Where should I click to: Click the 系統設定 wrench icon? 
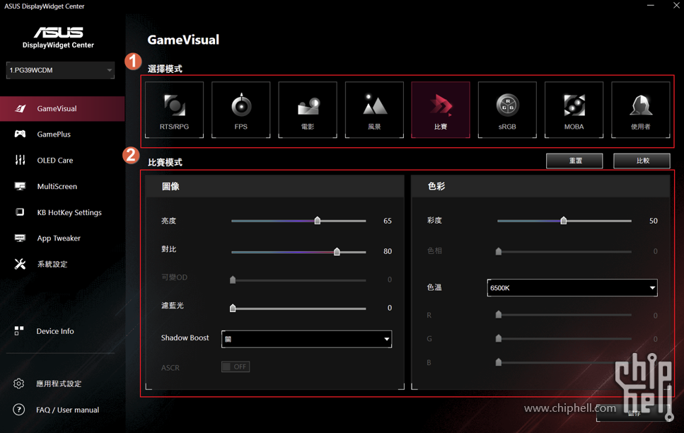click(x=20, y=264)
